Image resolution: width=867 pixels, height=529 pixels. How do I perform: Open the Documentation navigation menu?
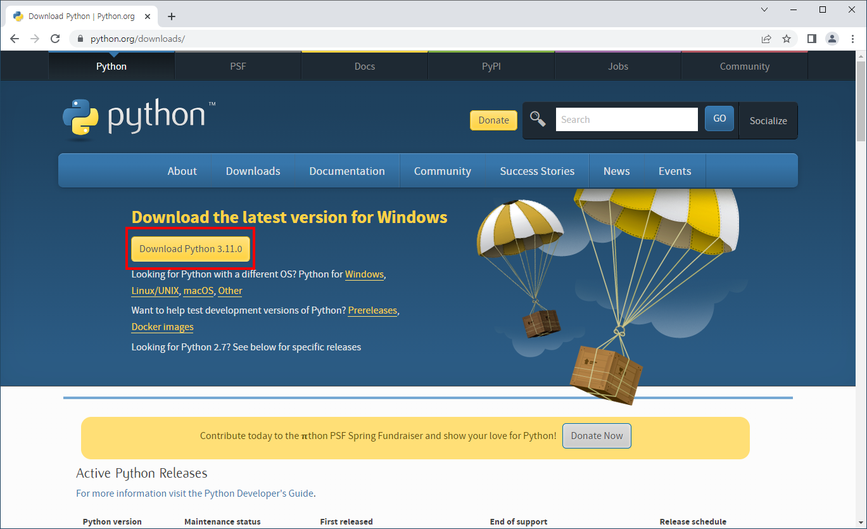[x=347, y=171]
